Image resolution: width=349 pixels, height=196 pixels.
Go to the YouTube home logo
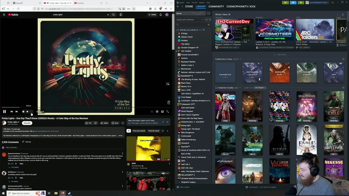pyautogui.click(x=13, y=15)
